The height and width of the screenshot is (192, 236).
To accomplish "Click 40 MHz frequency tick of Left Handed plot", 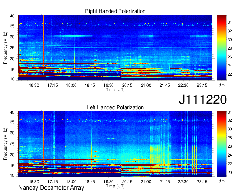I will click(12, 112).
